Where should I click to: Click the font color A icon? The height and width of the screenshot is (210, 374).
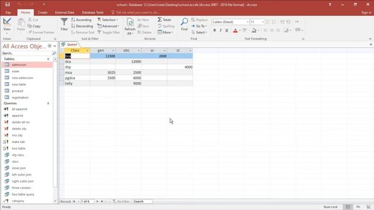click(235, 30)
